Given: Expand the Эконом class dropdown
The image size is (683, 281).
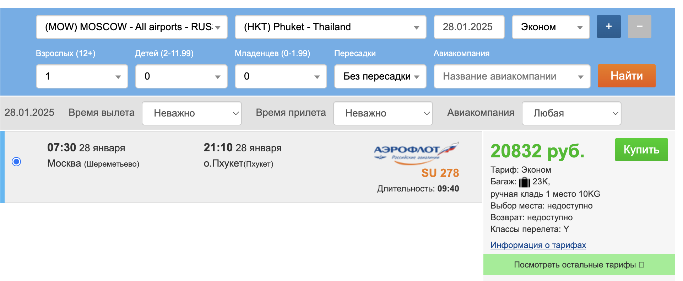Looking at the screenshot, I should 551,27.
